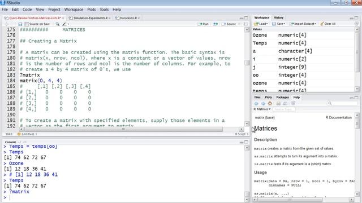This screenshot has width=362, height=203.
Task: Go back in help with the left arrow
Action: [x=256, y=103]
